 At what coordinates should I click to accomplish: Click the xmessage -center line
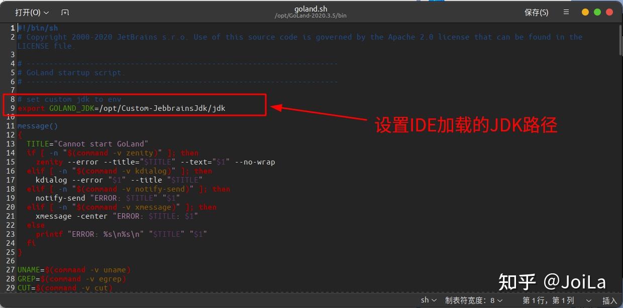117,217
